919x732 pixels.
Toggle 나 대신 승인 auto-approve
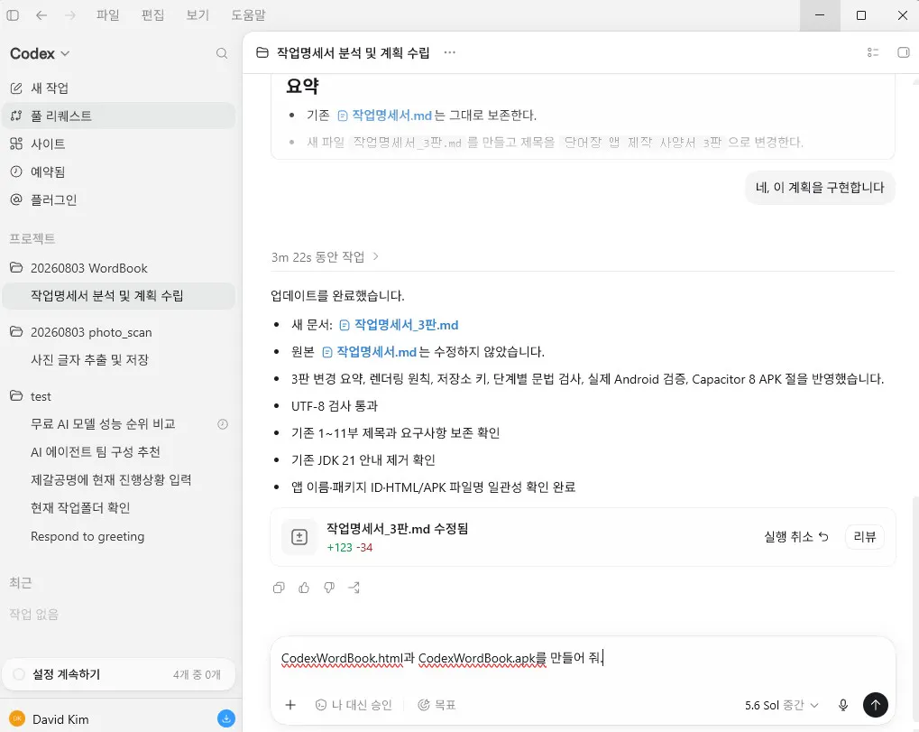[354, 705]
